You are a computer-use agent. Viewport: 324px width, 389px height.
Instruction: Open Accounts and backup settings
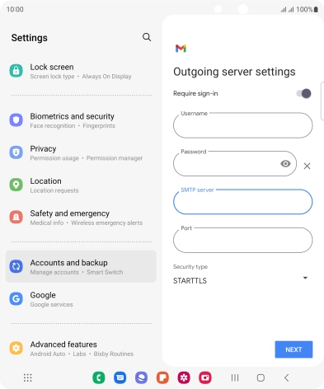pos(81,266)
